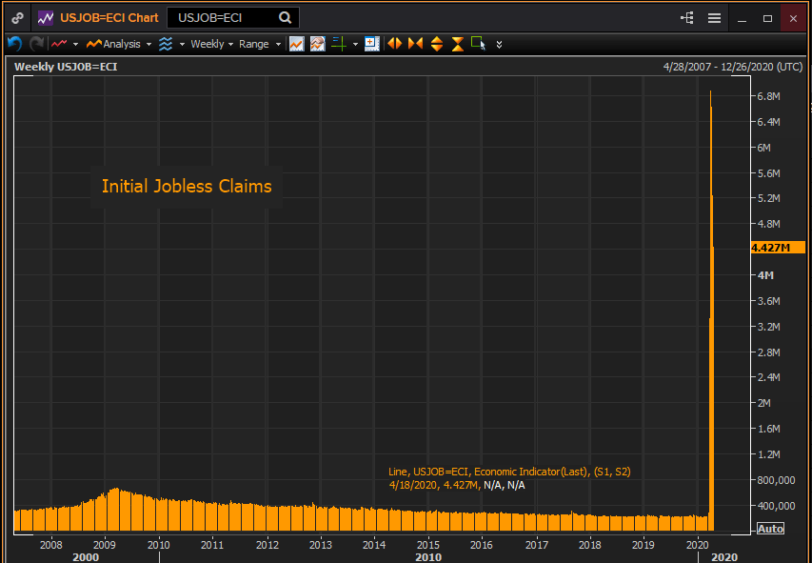Click the 4M axis label
This screenshot has height=563, width=812.
tap(766, 275)
